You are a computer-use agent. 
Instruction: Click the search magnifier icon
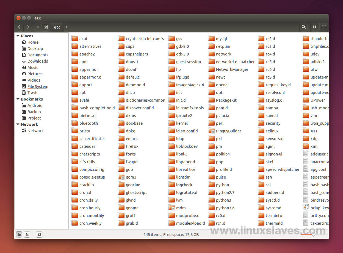(x=303, y=27)
